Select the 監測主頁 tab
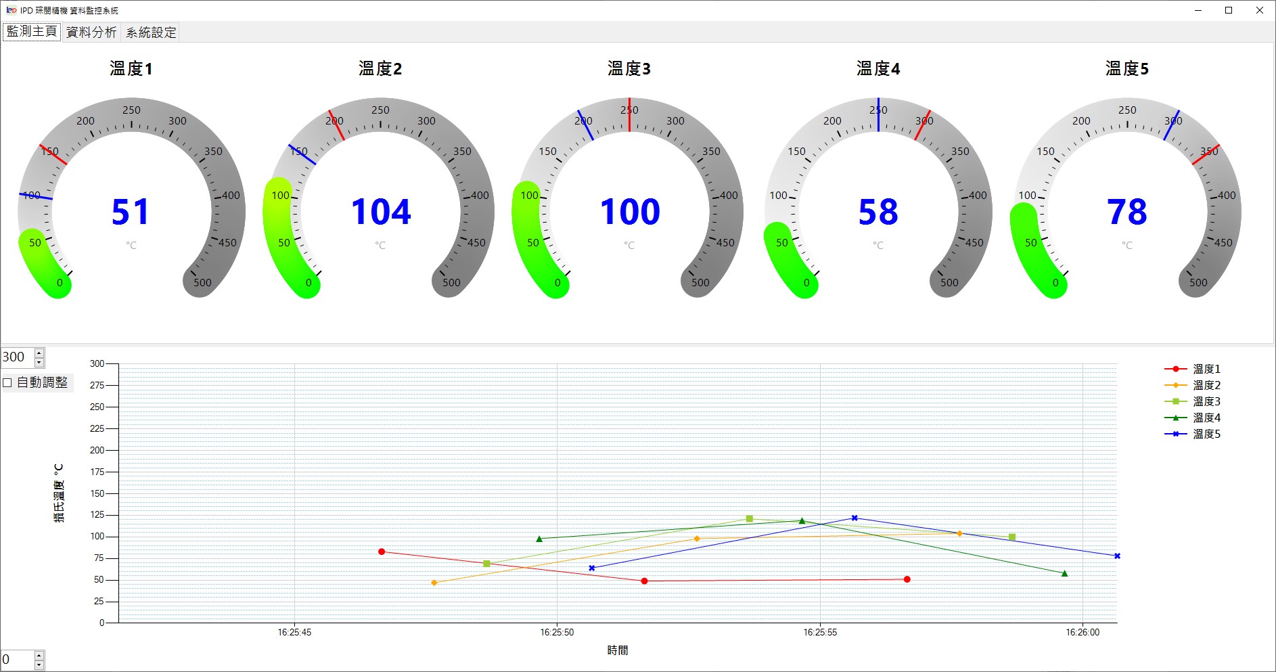 tap(32, 32)
